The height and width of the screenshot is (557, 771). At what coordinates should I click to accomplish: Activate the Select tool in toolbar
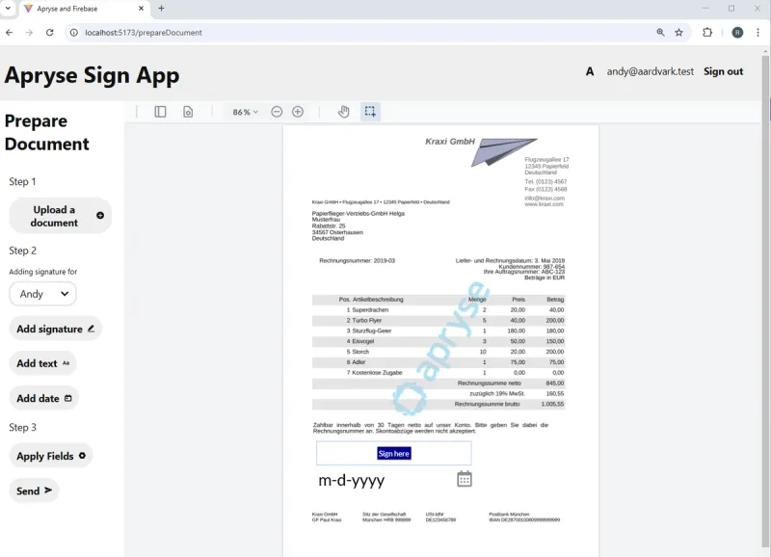(x=370, y=112)
